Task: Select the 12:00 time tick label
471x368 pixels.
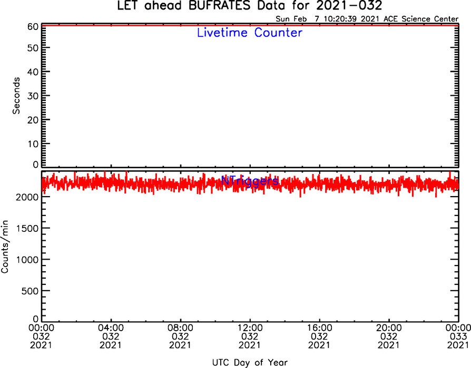Action: [250, 326]
